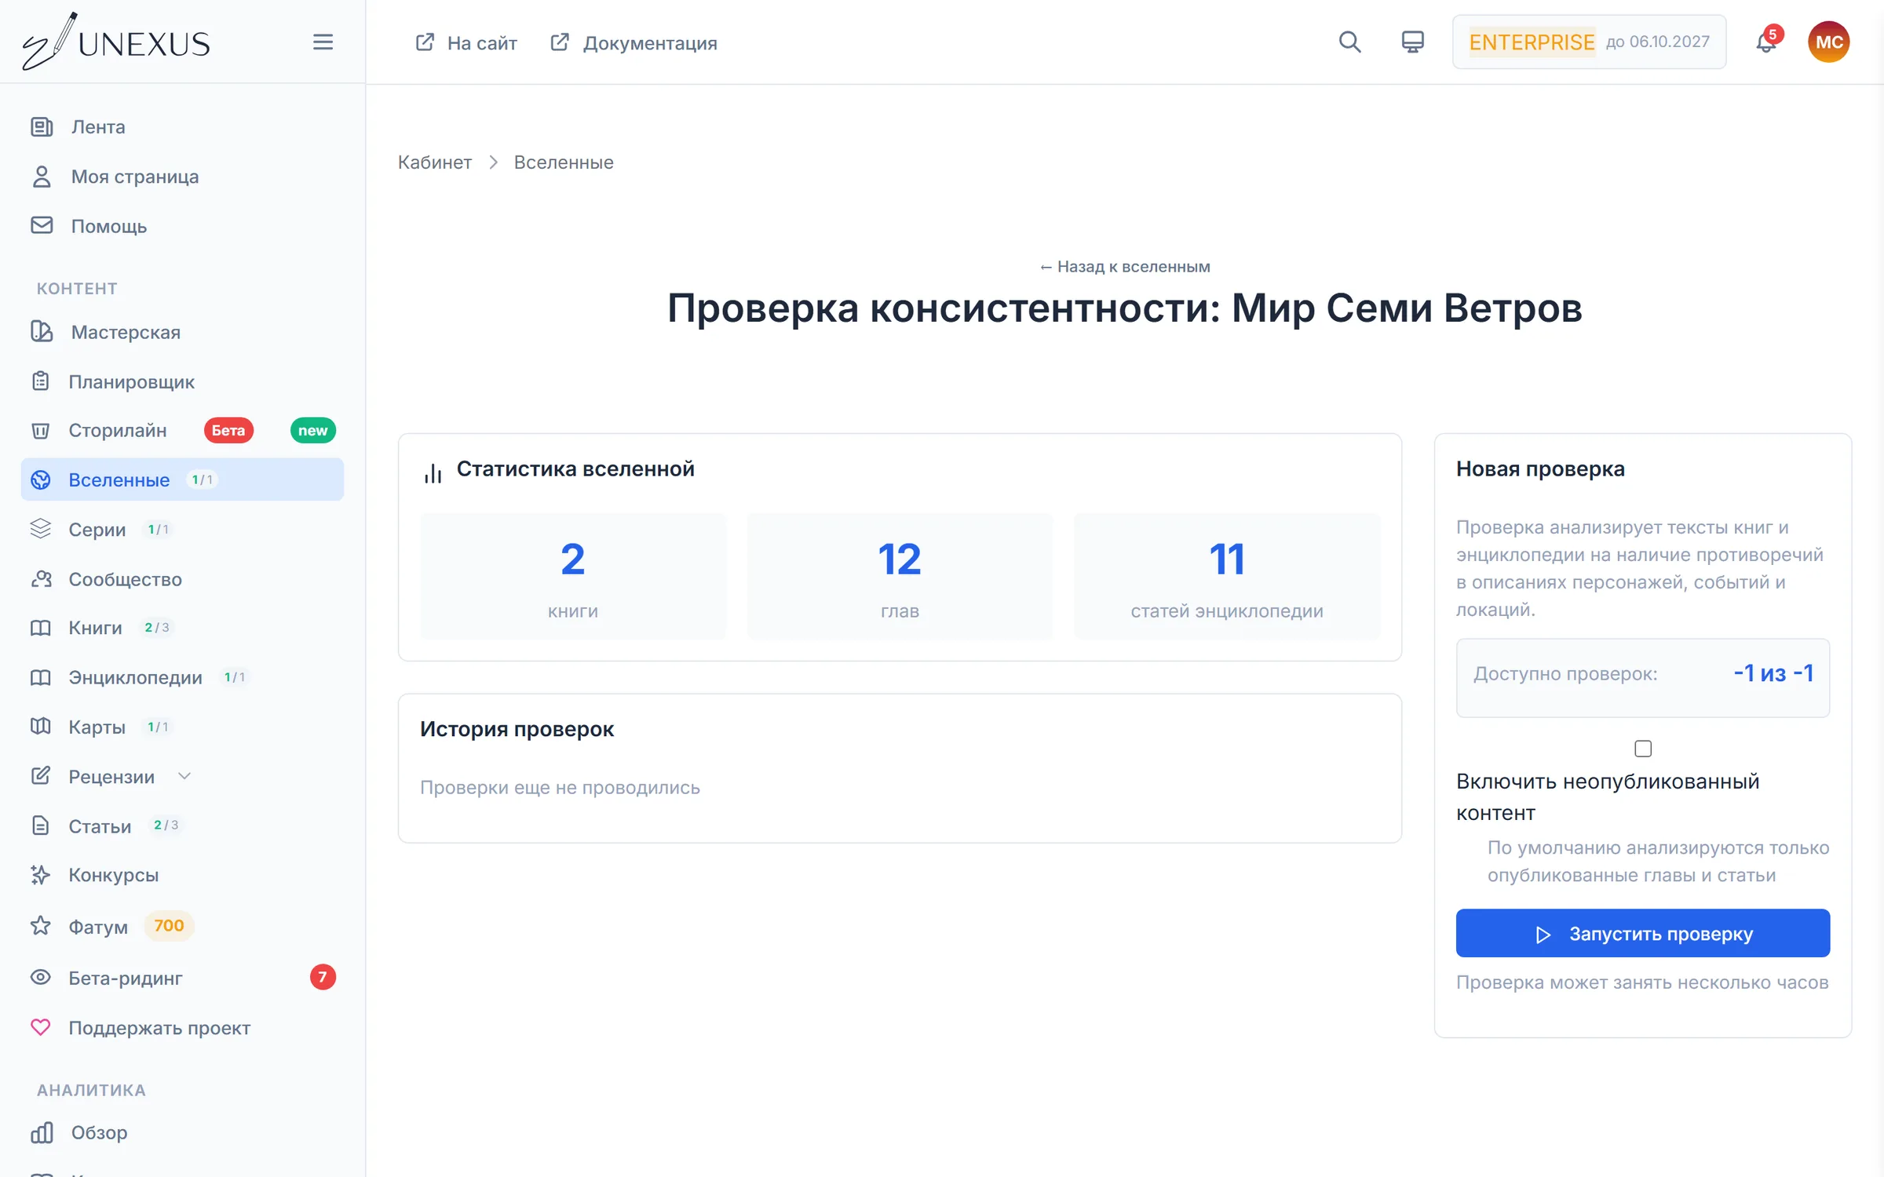
Task: Open Обзор in the analytics section
Action: click(182, 1132)
